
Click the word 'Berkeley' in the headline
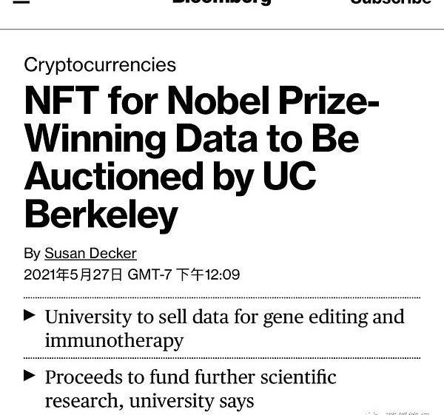coord(101,215)
